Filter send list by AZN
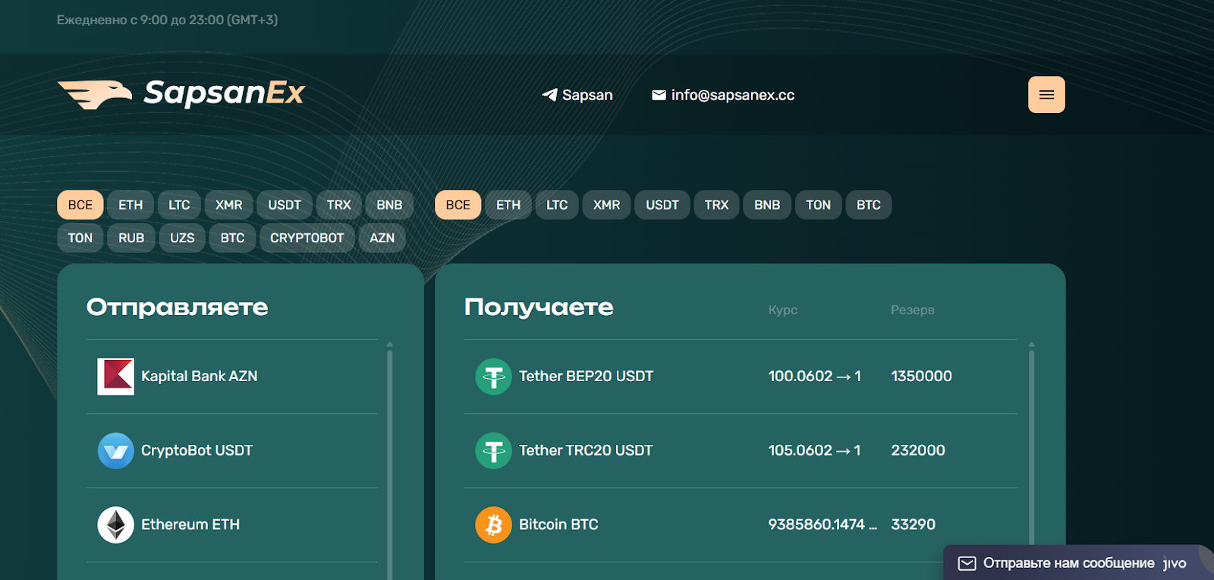 point(382,238)
